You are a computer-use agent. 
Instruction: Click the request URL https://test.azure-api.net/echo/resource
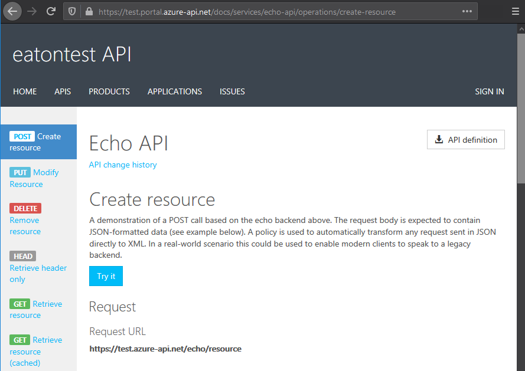coord(165,349)
